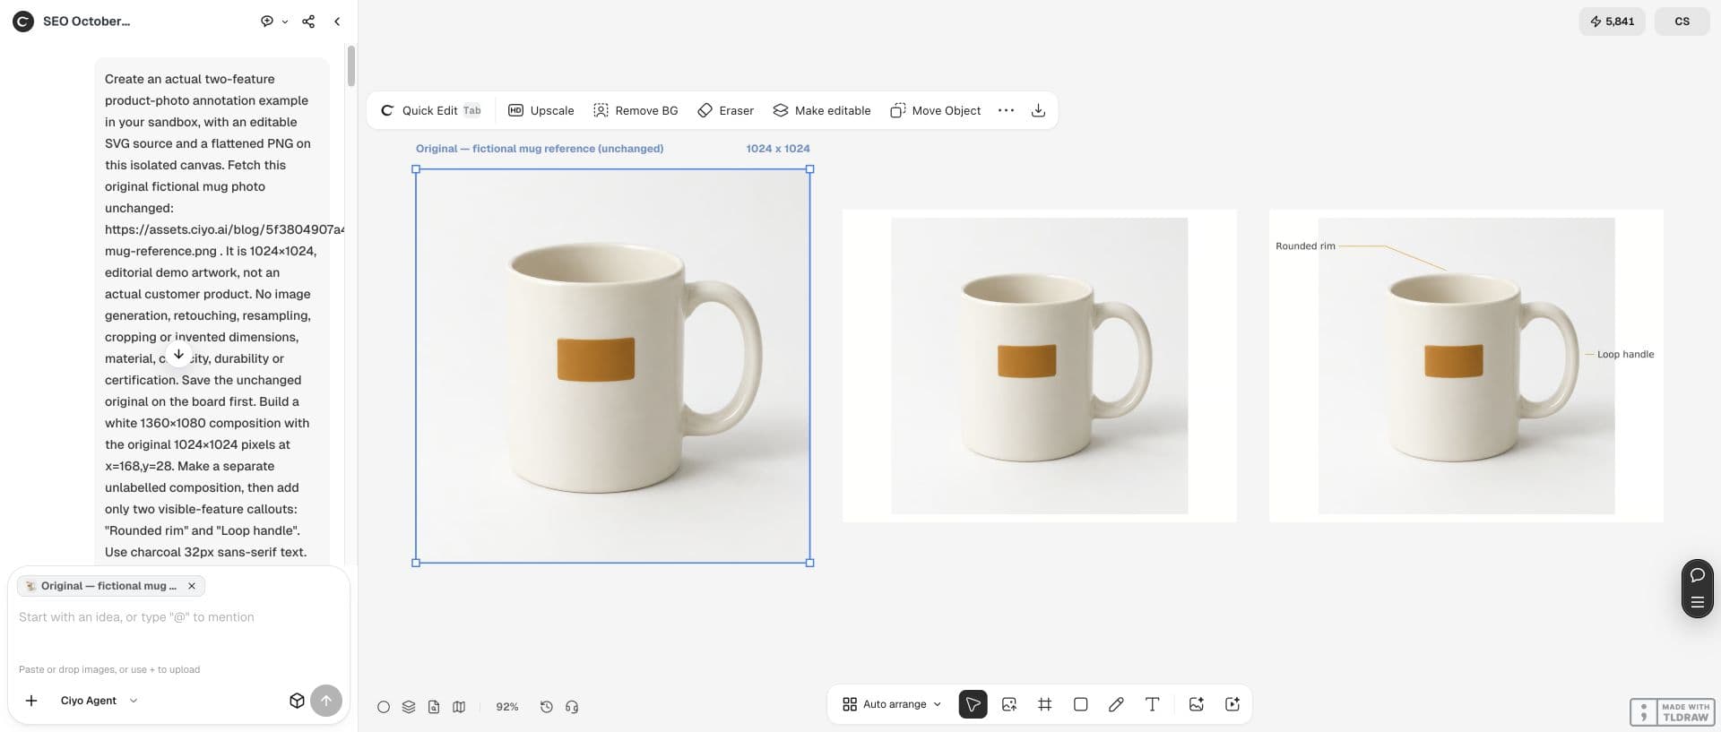Open the share options icon
Viewport: 1721px width, 732px height.
coord(308,22)
